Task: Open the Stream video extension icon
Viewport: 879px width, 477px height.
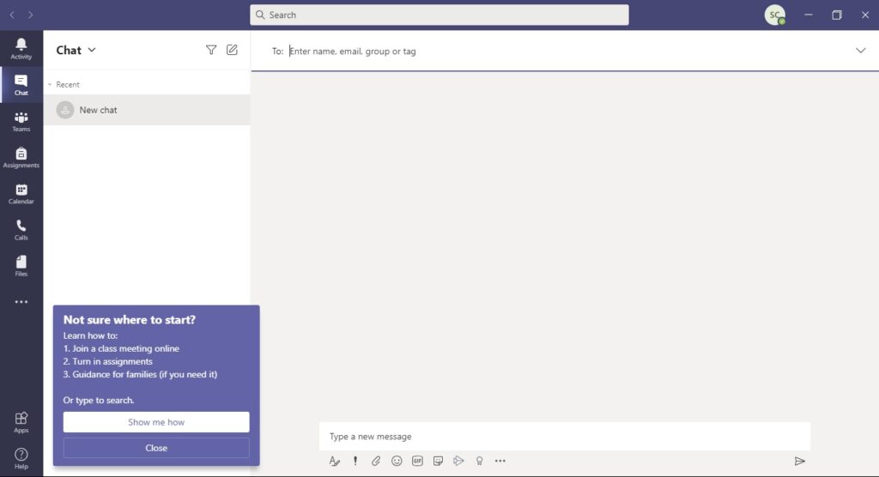Action: point(458,461)
